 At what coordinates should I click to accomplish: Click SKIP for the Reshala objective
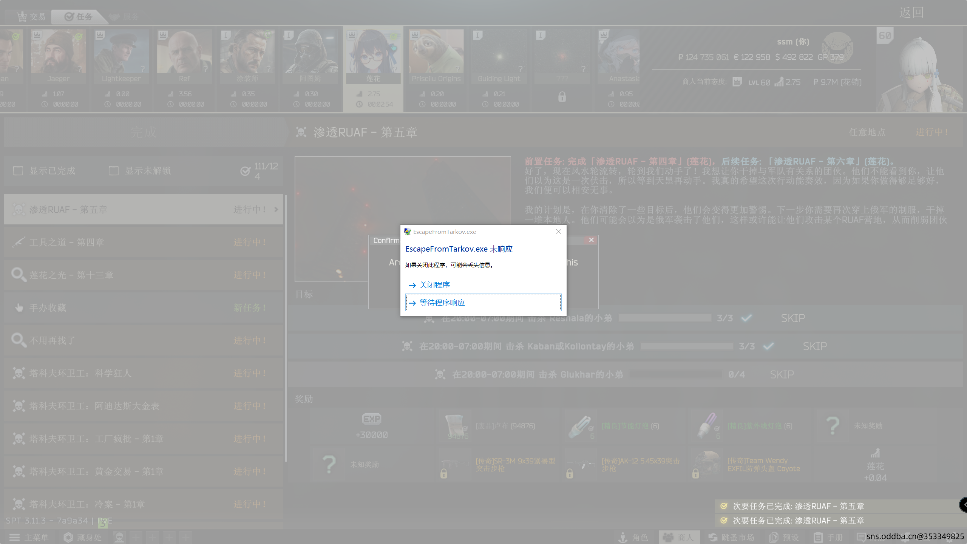[793, 318]
